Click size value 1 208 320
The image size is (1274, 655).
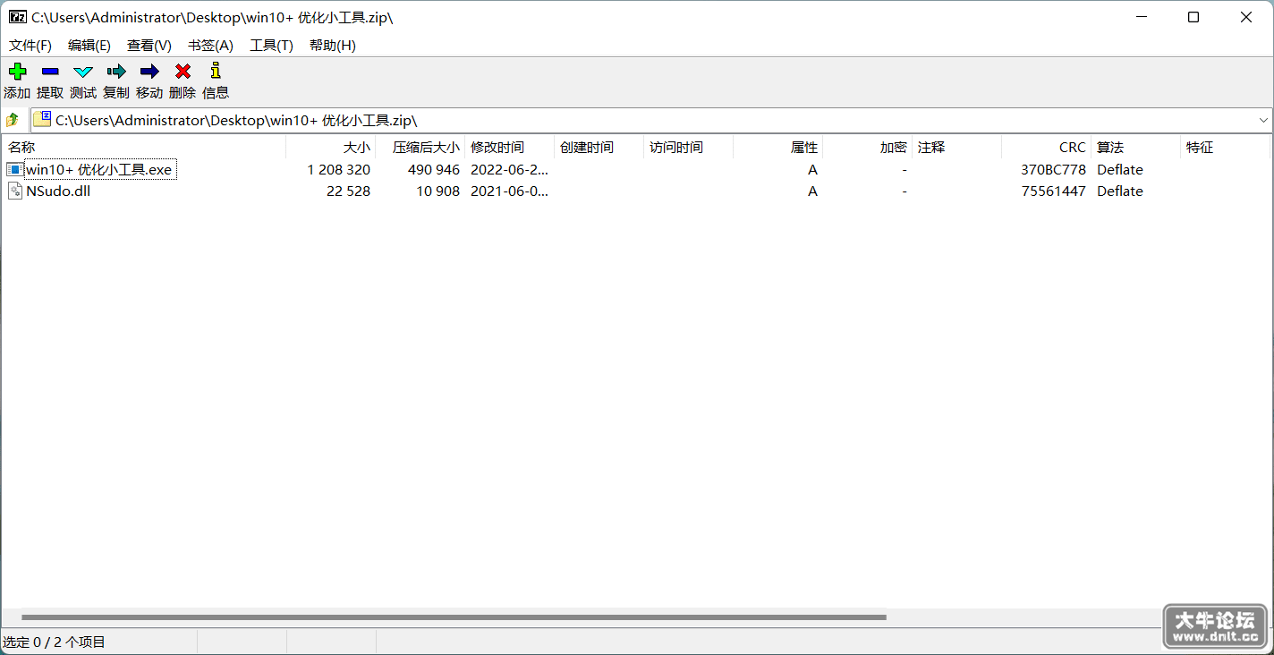(x=338, y=169)
